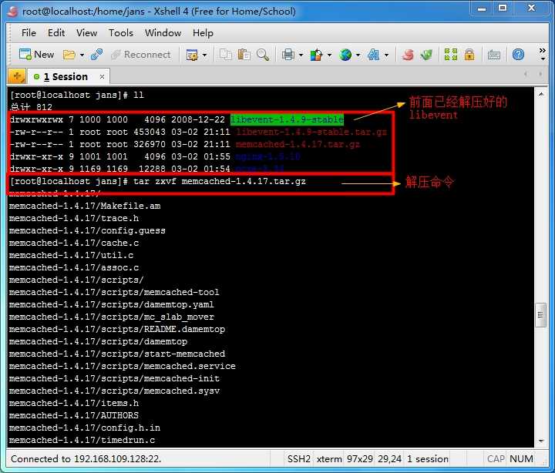Viewport: 555px width, 473px height.
Task: Expand the Properties dropdown arrow
Action: coord(204,55)
